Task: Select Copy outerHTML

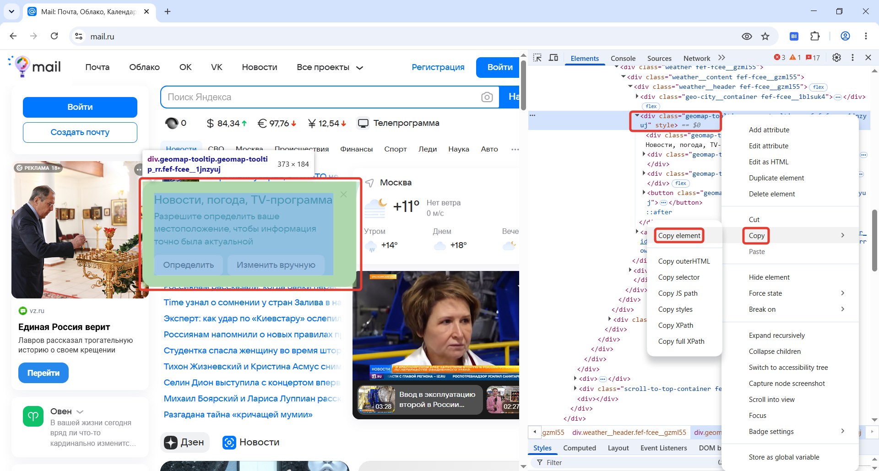Action: click(x=684, y=261)
